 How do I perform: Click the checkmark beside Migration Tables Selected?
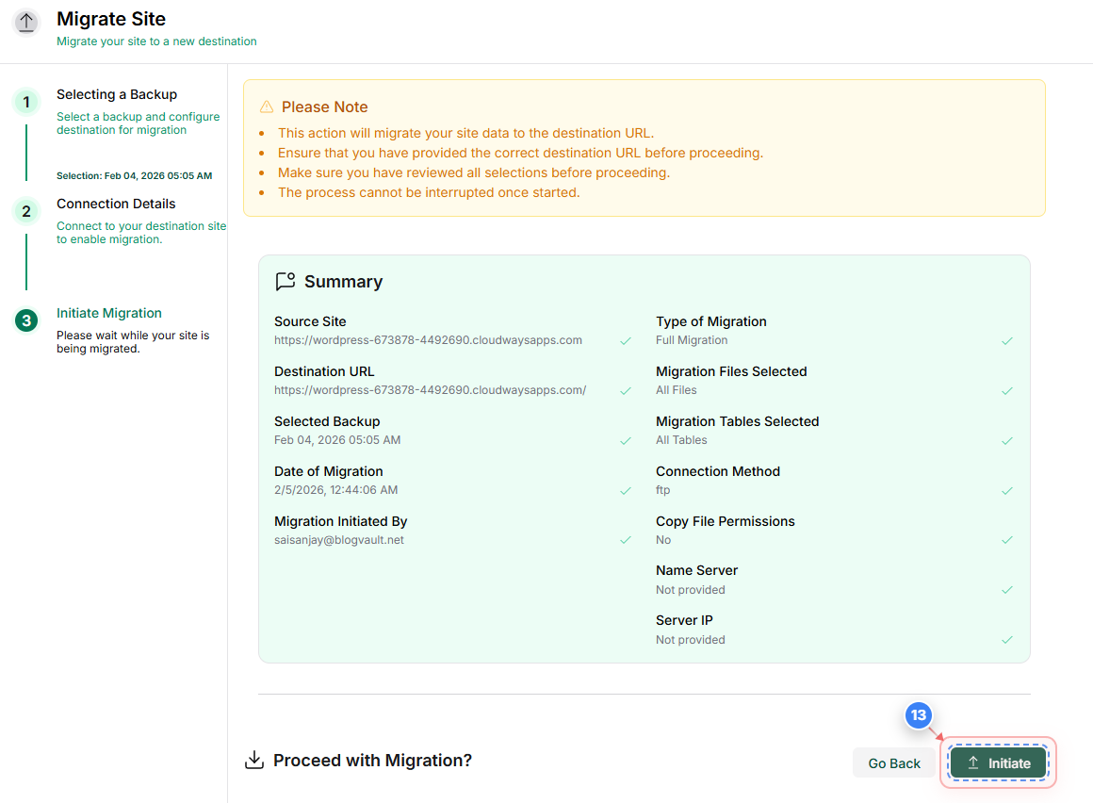pos(1006,440)
